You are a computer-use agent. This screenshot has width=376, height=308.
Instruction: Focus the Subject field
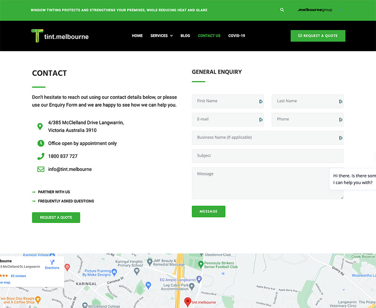[268, 156]
